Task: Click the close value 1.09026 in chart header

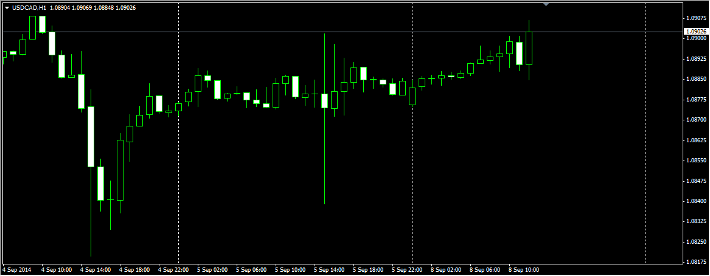Action: [125, 8]
